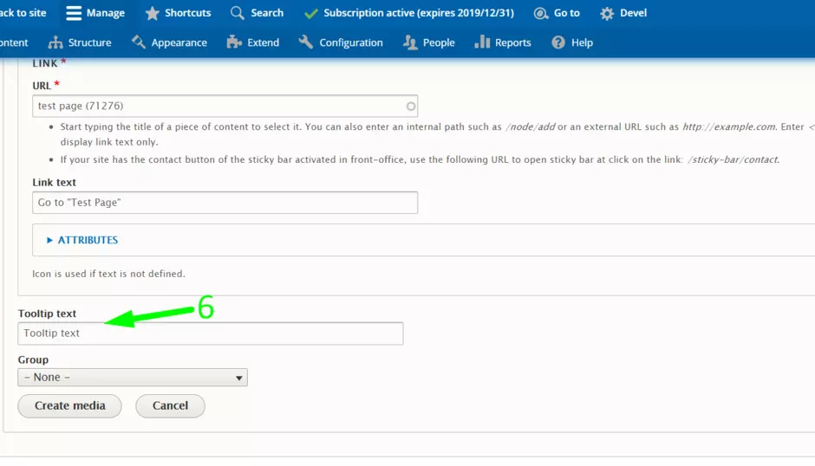Click the Reports bar chart icon
Screen dimensions: 815x466
click(x=482, y=42)
